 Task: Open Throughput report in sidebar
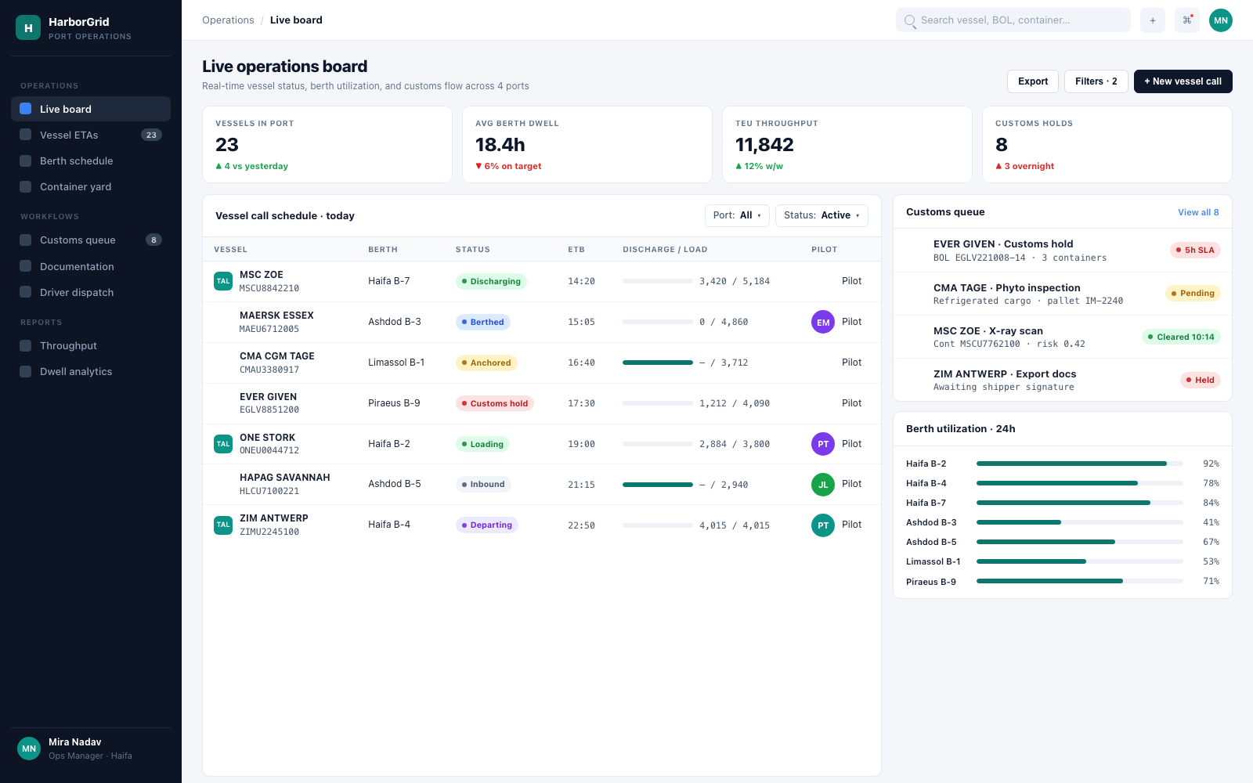coord(91,345)
